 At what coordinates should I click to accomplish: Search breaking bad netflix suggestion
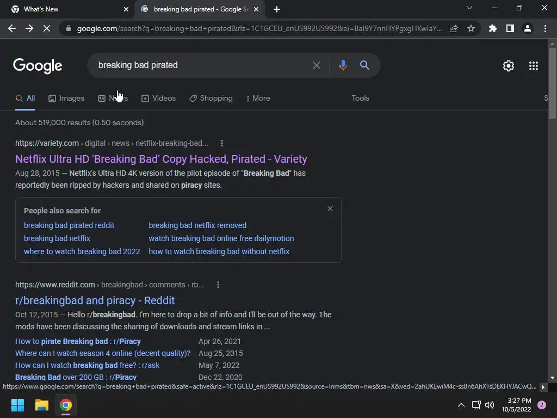point(57,238)
